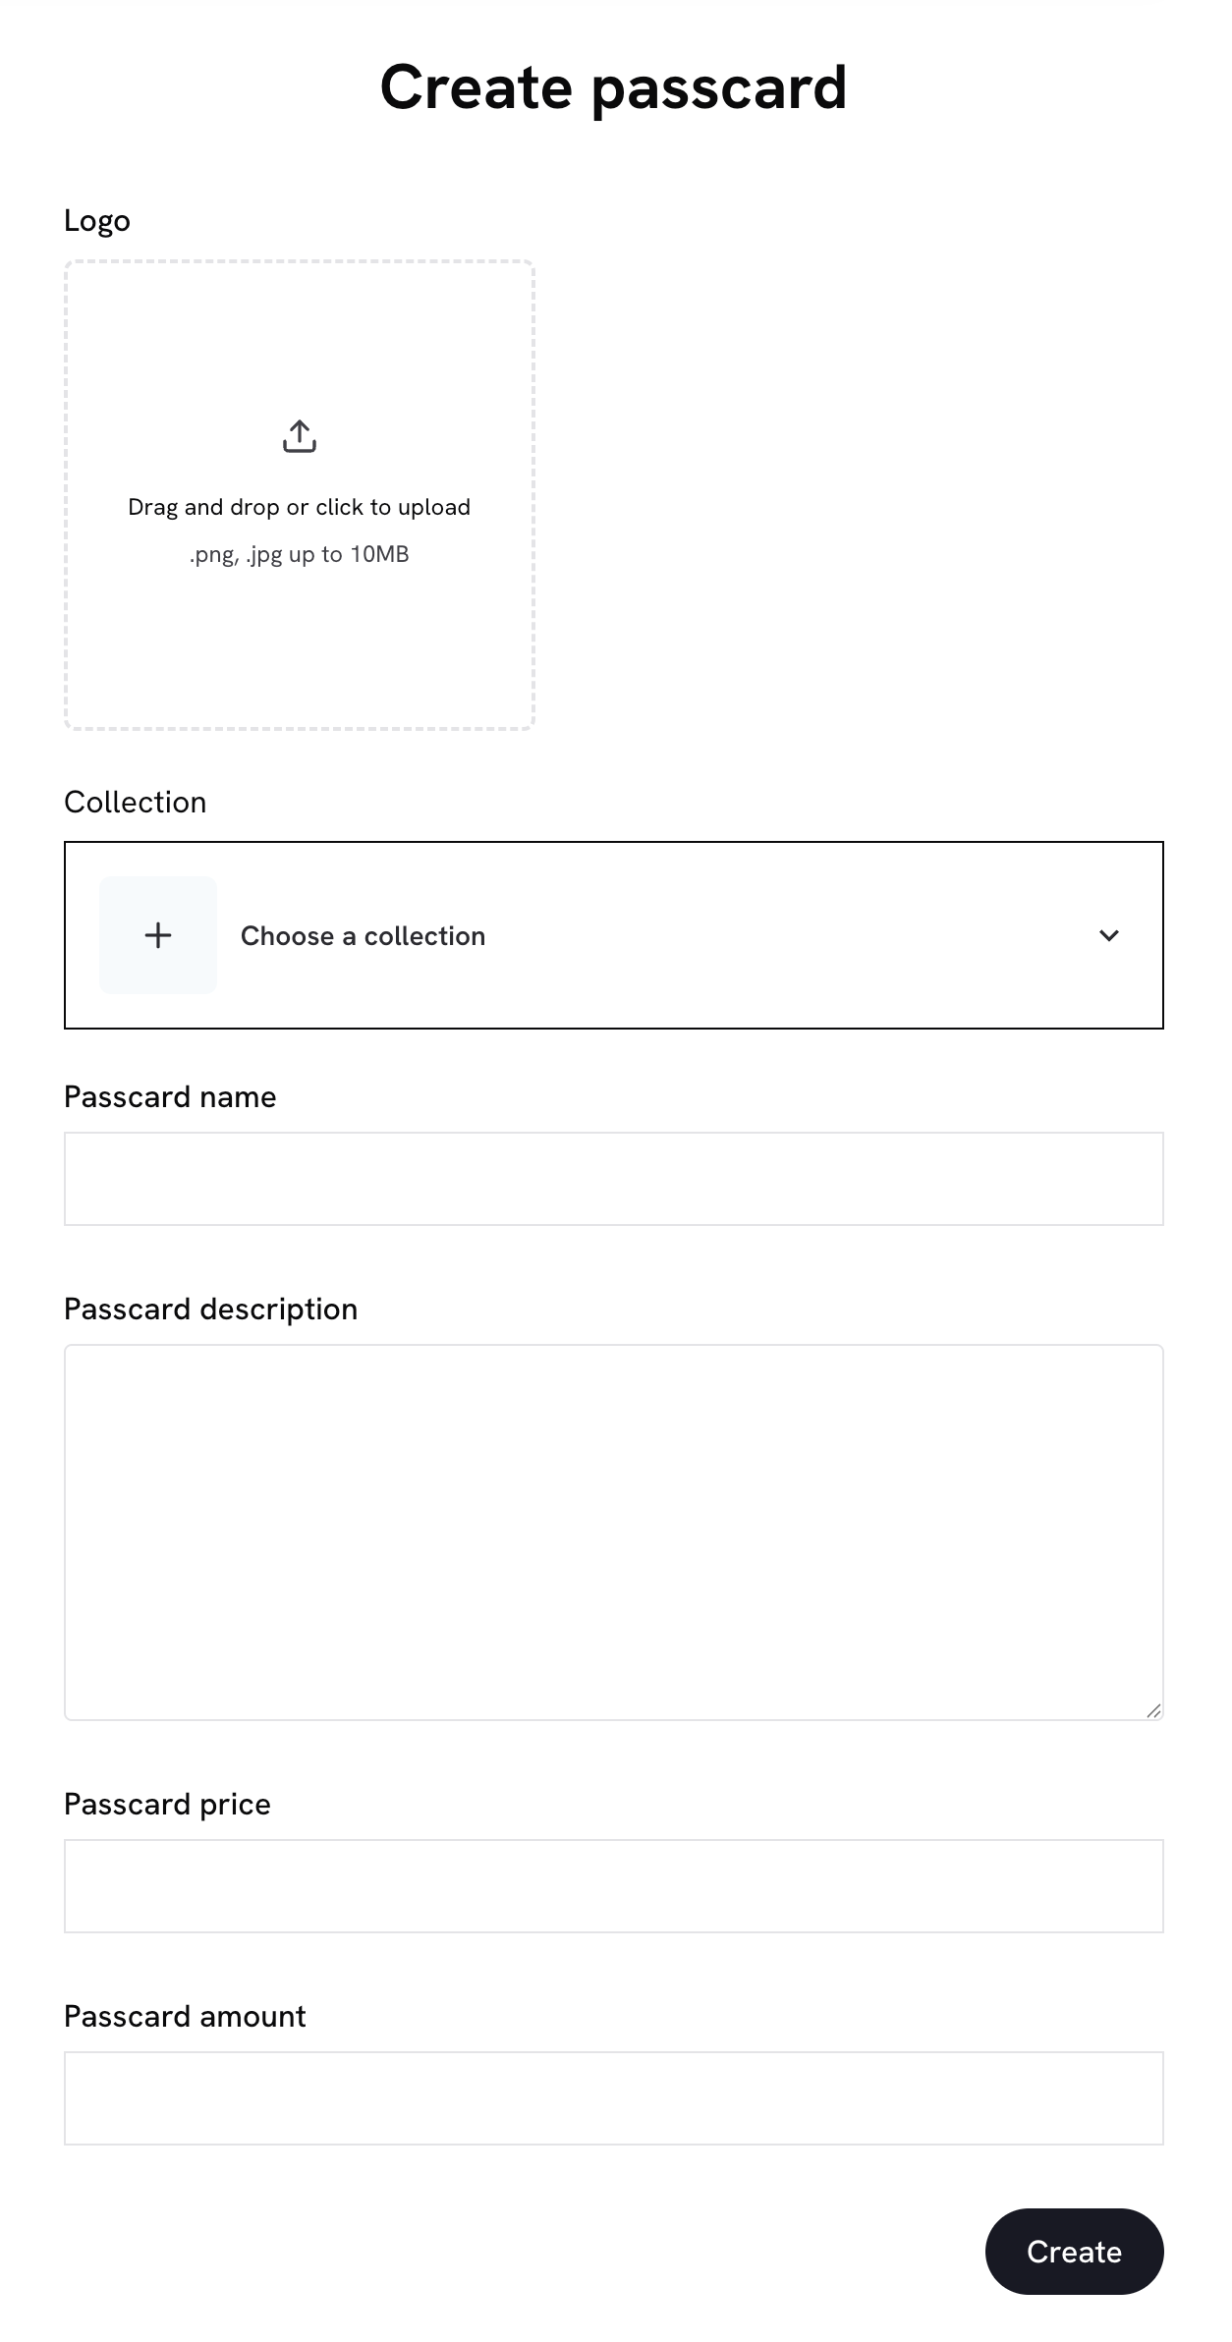Click the Passcard price label
Viewport: 1232px width, 2342px height.
(x=167, y=1804)
